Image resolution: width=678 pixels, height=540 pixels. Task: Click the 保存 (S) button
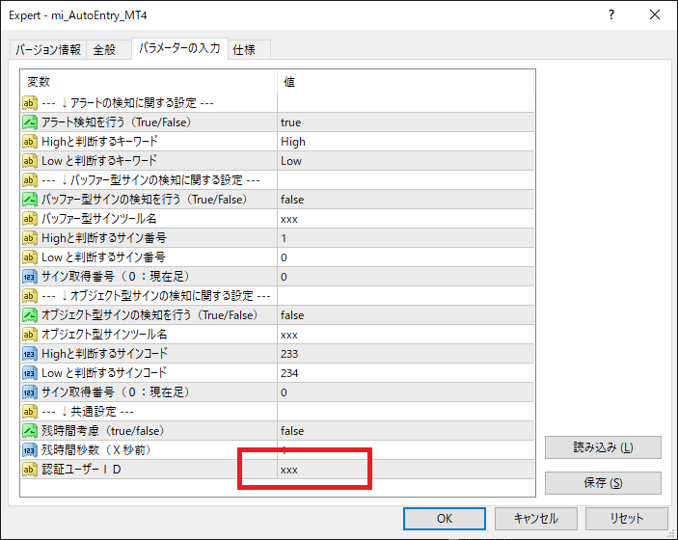pos(603,483)
